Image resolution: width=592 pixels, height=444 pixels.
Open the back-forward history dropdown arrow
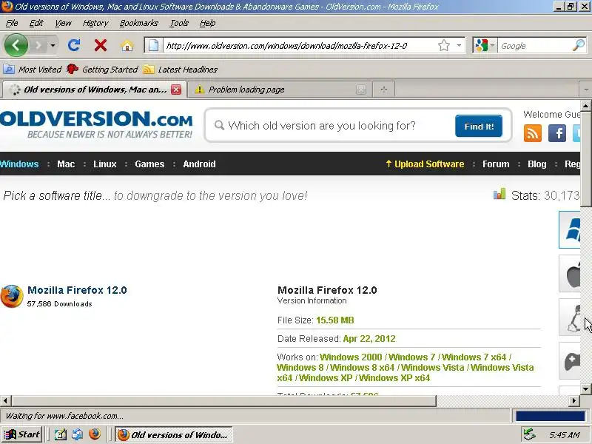point(53,46)
